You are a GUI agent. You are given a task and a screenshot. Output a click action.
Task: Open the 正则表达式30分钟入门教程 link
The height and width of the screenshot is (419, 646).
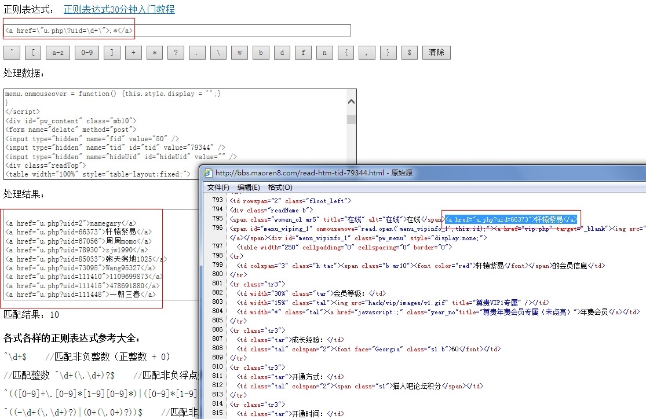pos(119,9)
